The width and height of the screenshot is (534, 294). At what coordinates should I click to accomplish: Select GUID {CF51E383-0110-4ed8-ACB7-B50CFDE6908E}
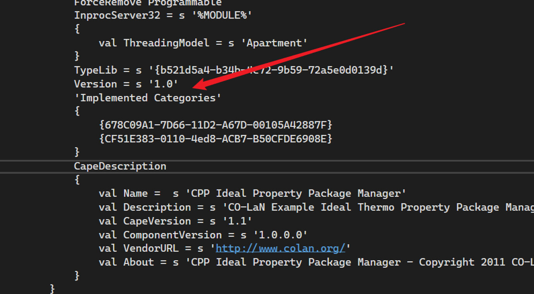(215, 139)
